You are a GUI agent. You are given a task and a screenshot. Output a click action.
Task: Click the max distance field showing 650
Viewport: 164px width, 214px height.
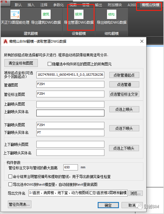pos(71,167)
